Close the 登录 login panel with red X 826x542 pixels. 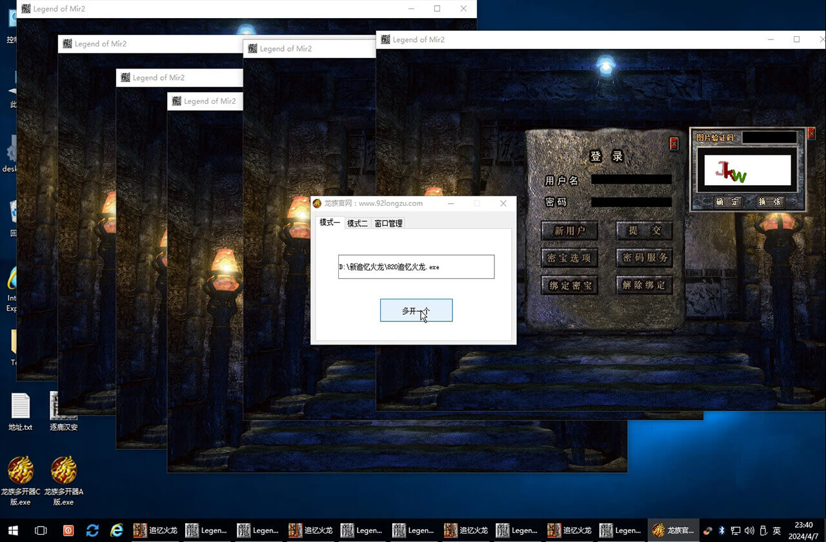pos(674,144)
